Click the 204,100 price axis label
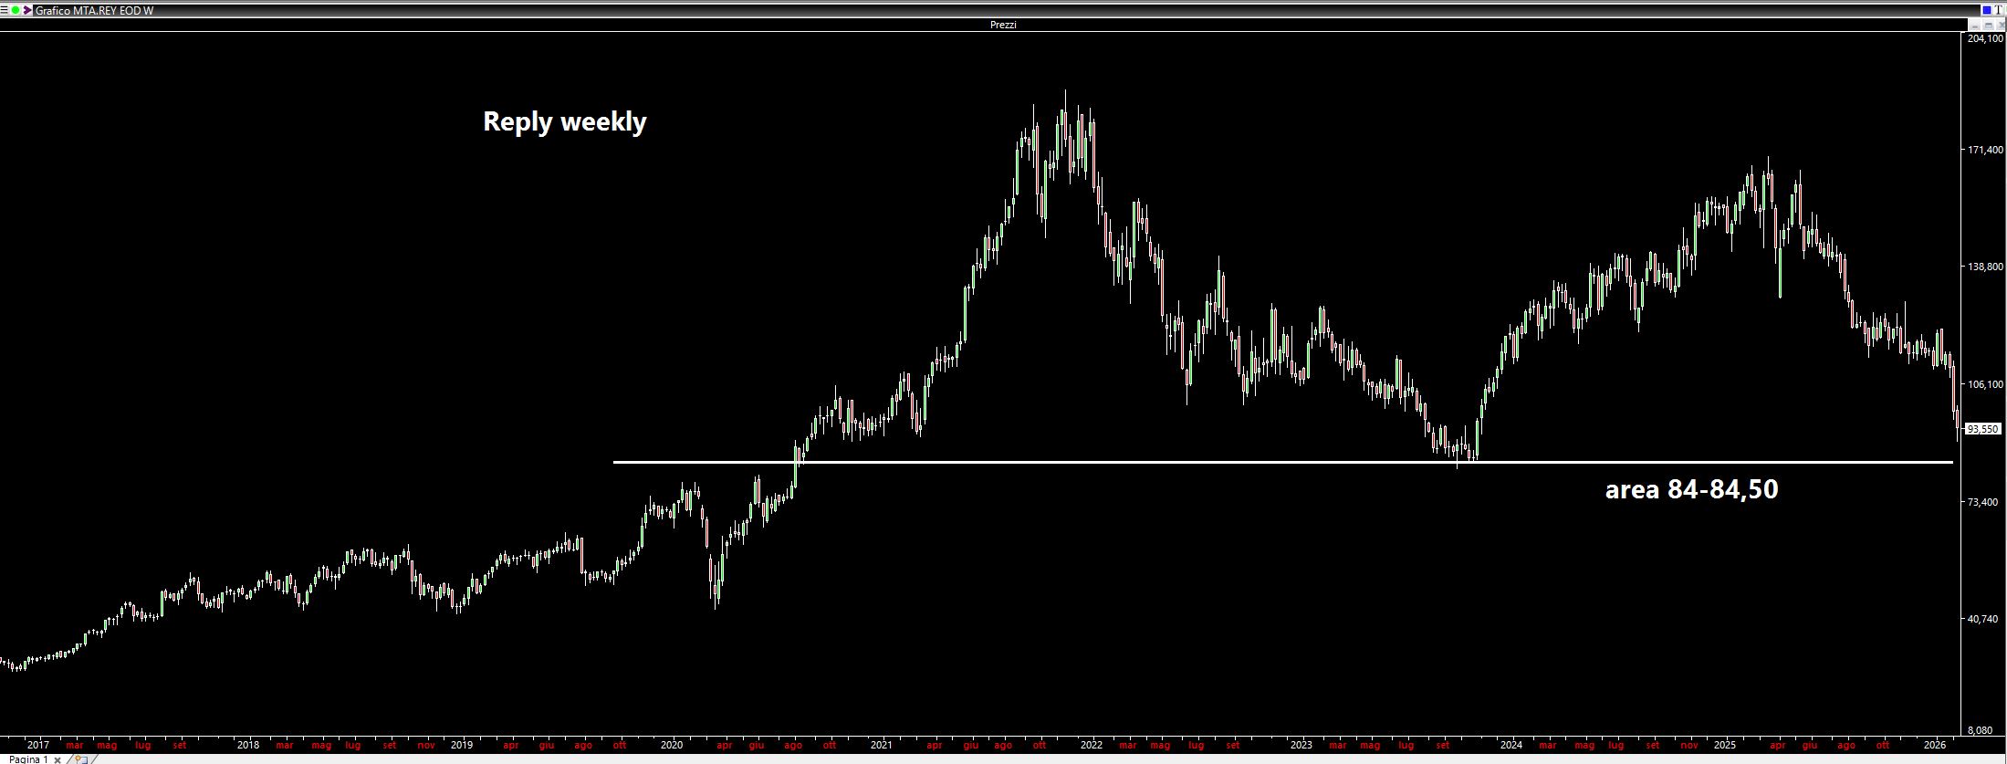This screenshot has width=2007, height=764. pos(1985,38)
